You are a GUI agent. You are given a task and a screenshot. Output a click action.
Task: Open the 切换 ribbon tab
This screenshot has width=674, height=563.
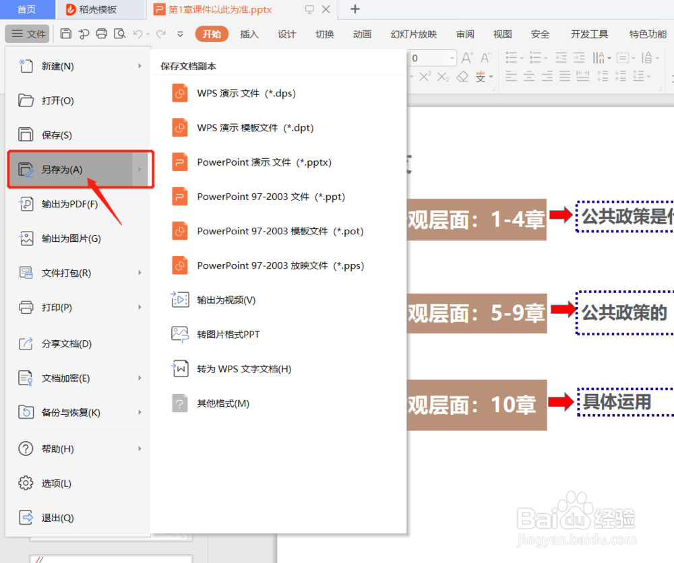click(x=325, y=34)
